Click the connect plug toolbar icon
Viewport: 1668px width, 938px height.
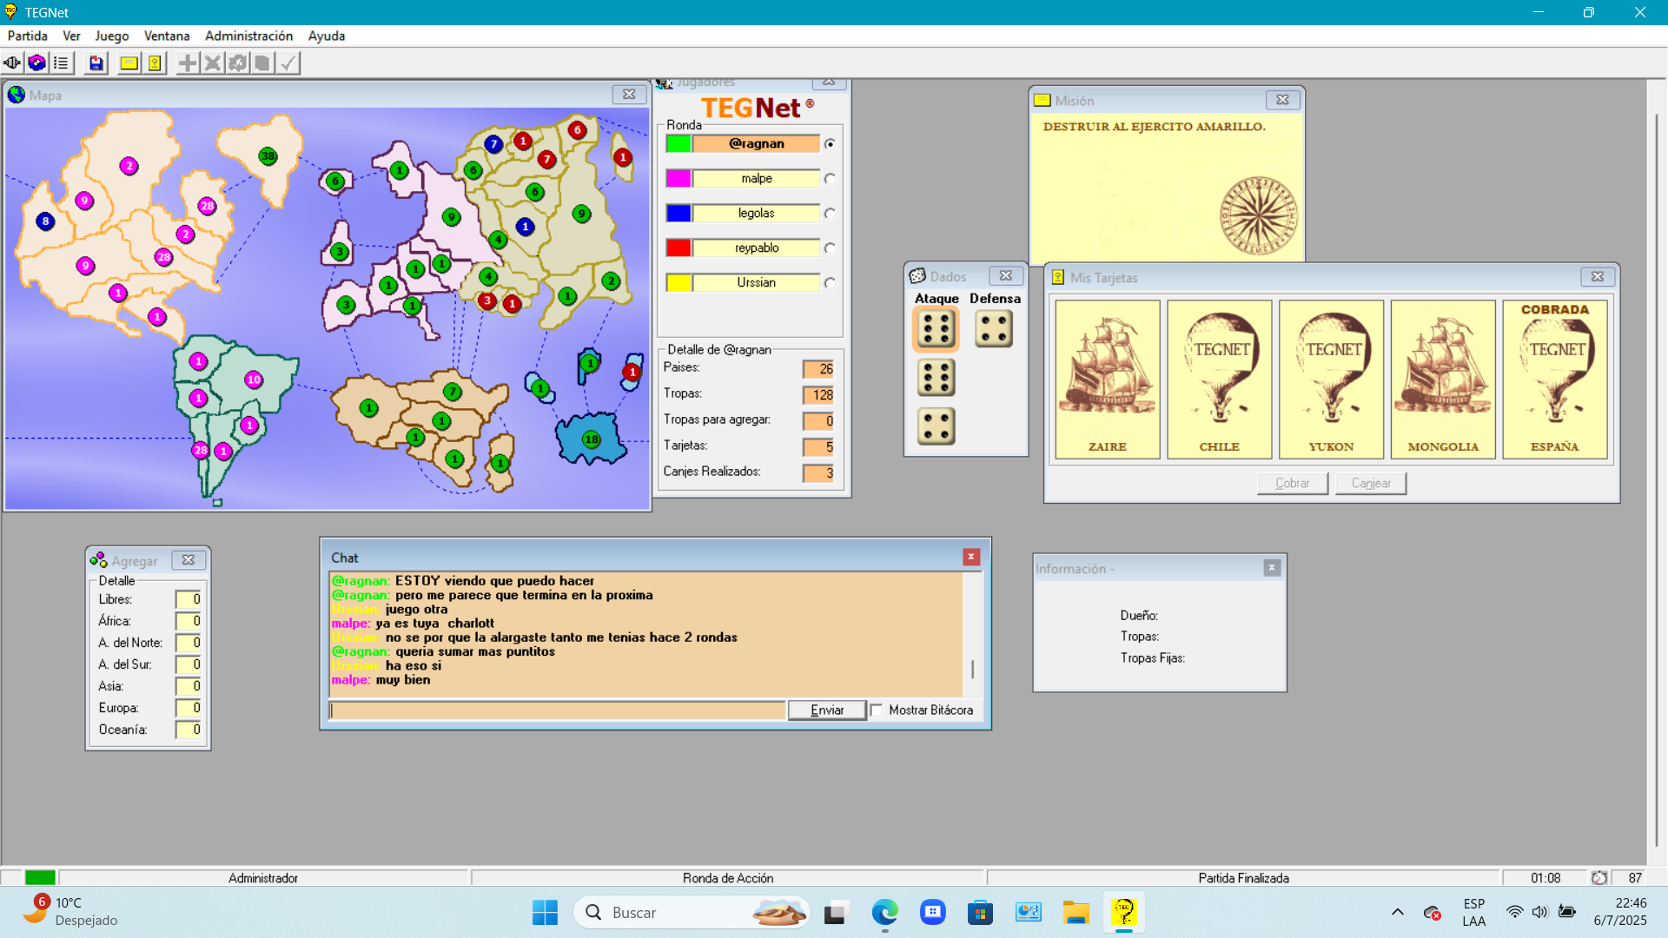(12, 63)
